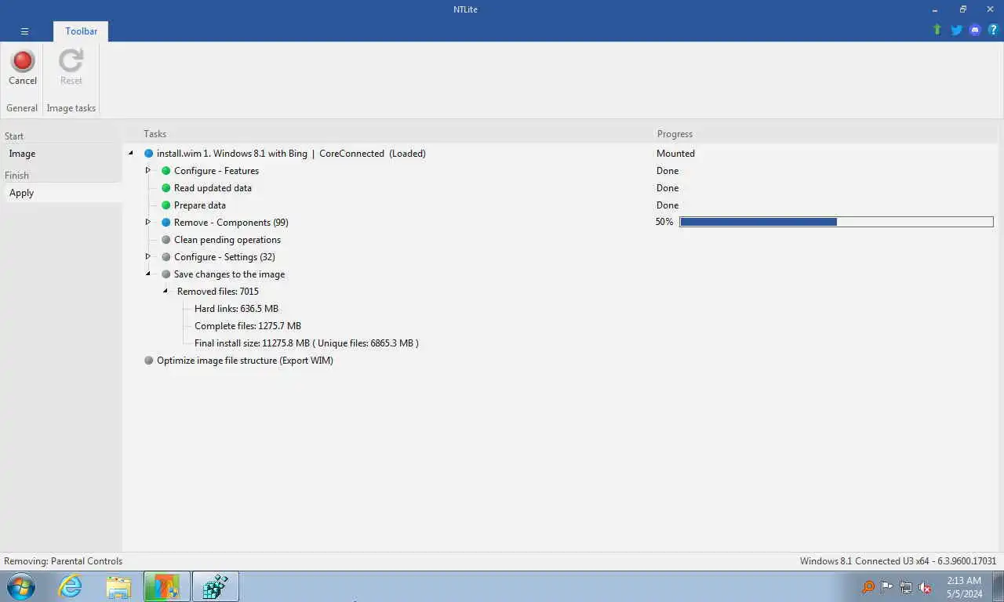Open the hamburger menu in title area
The image size is (1004, 602).
[x=24, y=31]
